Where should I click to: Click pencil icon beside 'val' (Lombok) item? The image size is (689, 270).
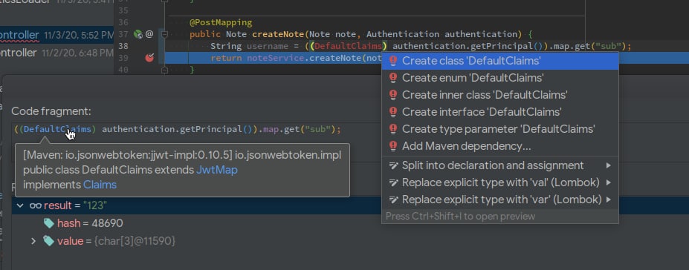394,182
